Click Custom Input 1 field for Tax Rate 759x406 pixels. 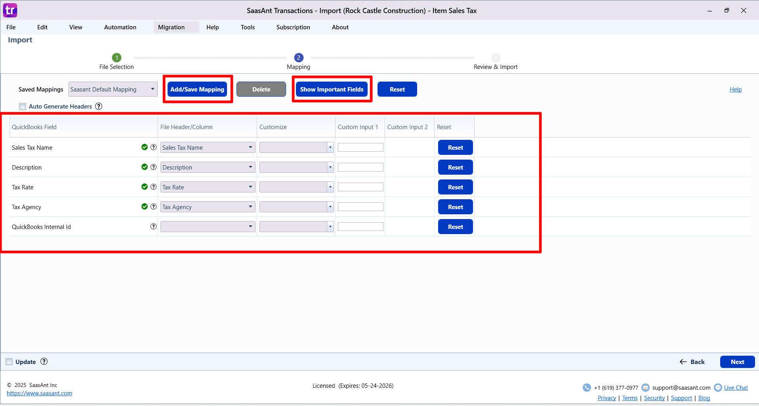[x=360, y=187]
